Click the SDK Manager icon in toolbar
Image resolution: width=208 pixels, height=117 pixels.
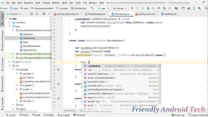point(199,8)
